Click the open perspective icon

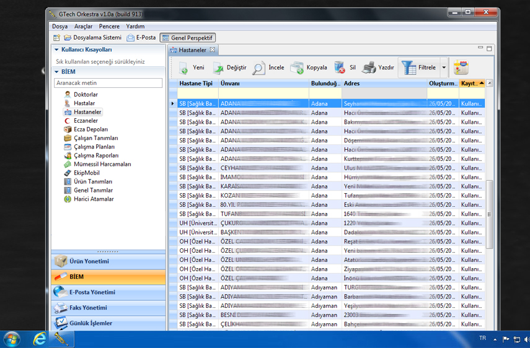[x=56, y=38]
